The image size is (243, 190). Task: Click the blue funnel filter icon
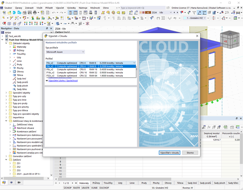tap(152, 18)
